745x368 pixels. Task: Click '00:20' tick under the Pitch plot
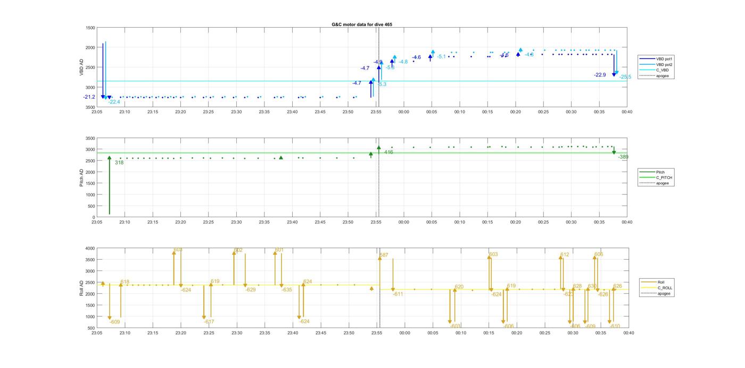pos(515,222)
